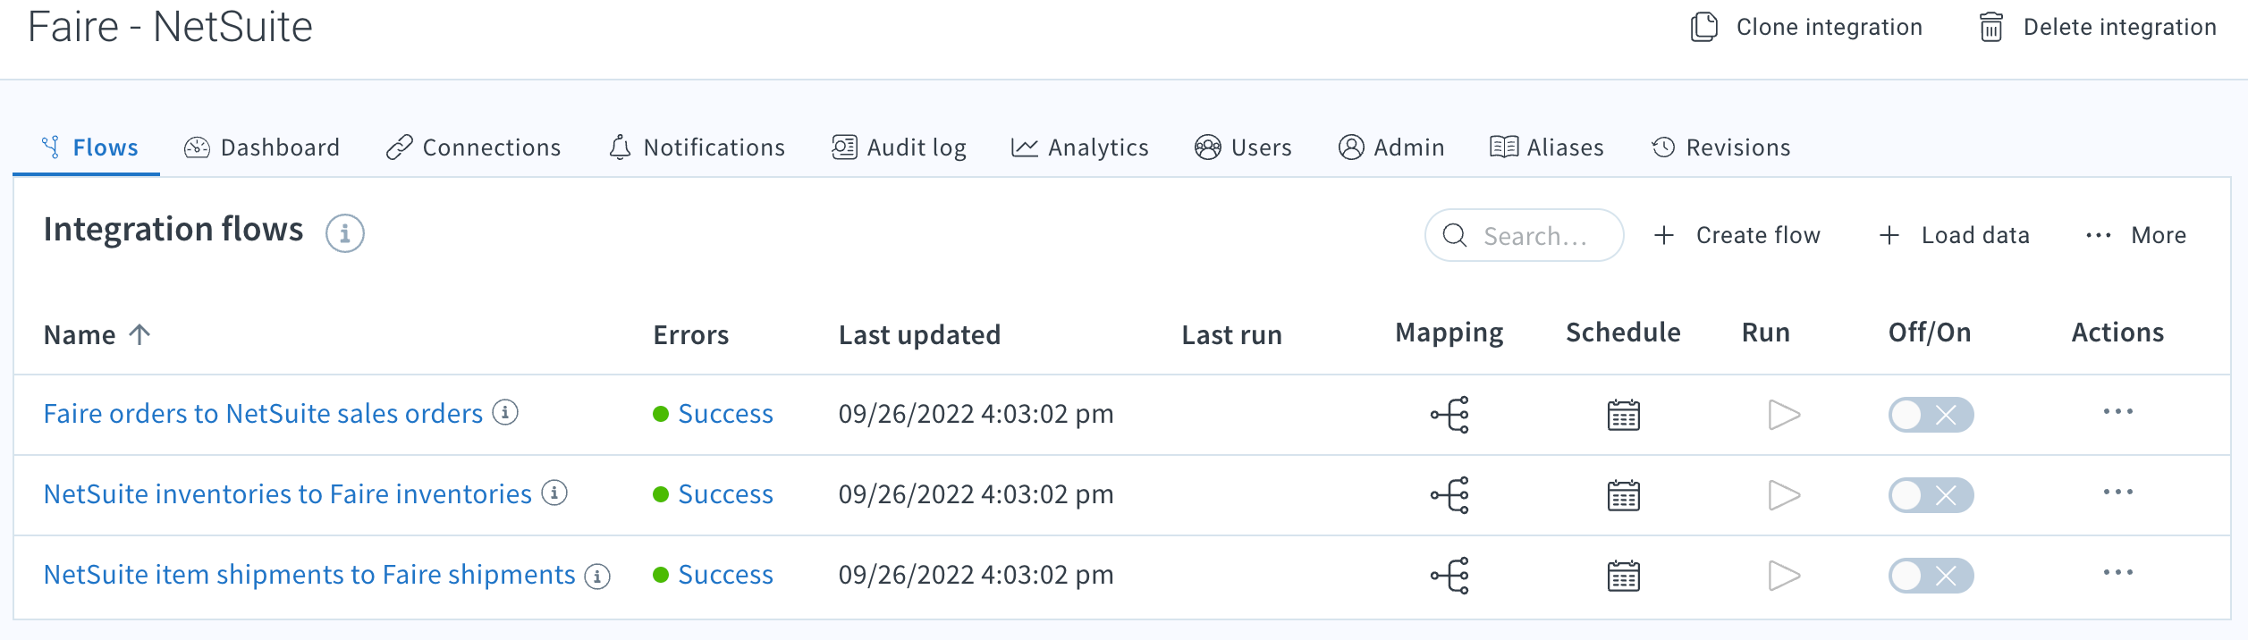Open mapping for NetSuite inventories to Faire inventories
Screen dimensions: 2248x640
coord(1449,495)
